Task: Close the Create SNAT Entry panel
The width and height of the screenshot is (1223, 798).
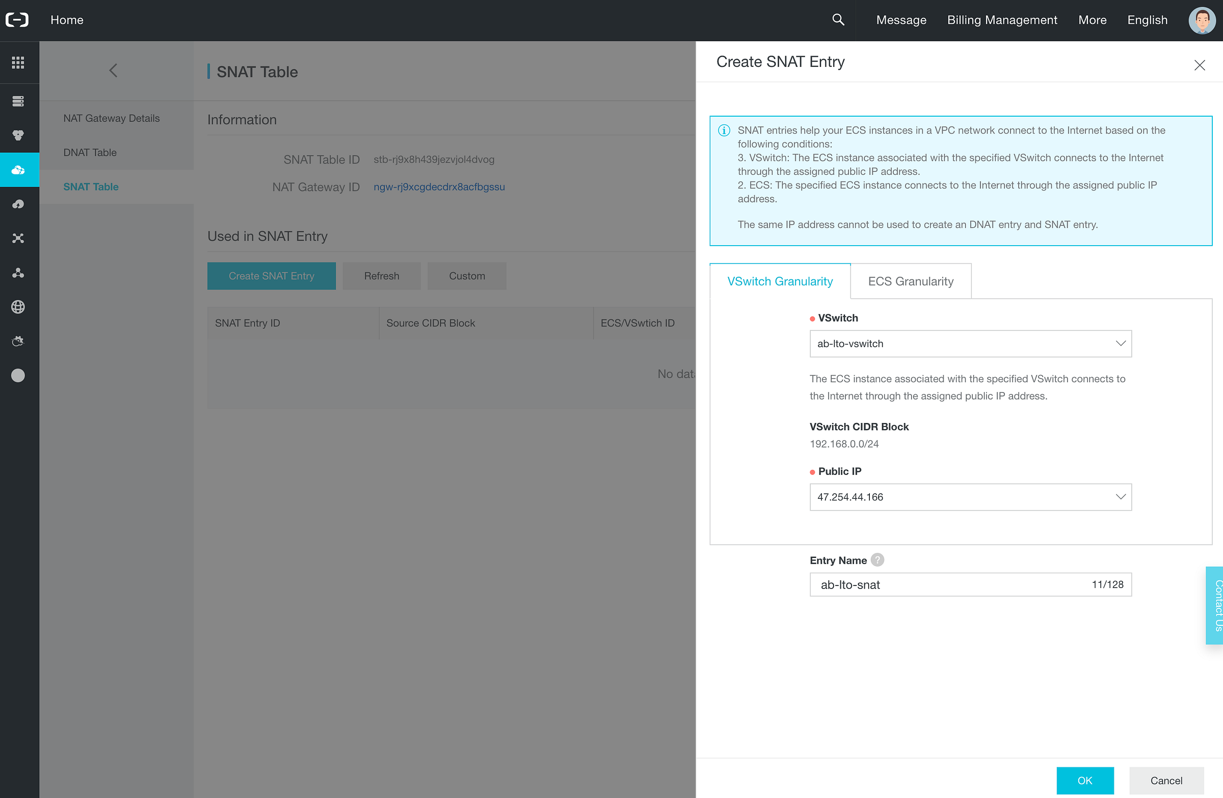Action: [x=1200, y=65]
